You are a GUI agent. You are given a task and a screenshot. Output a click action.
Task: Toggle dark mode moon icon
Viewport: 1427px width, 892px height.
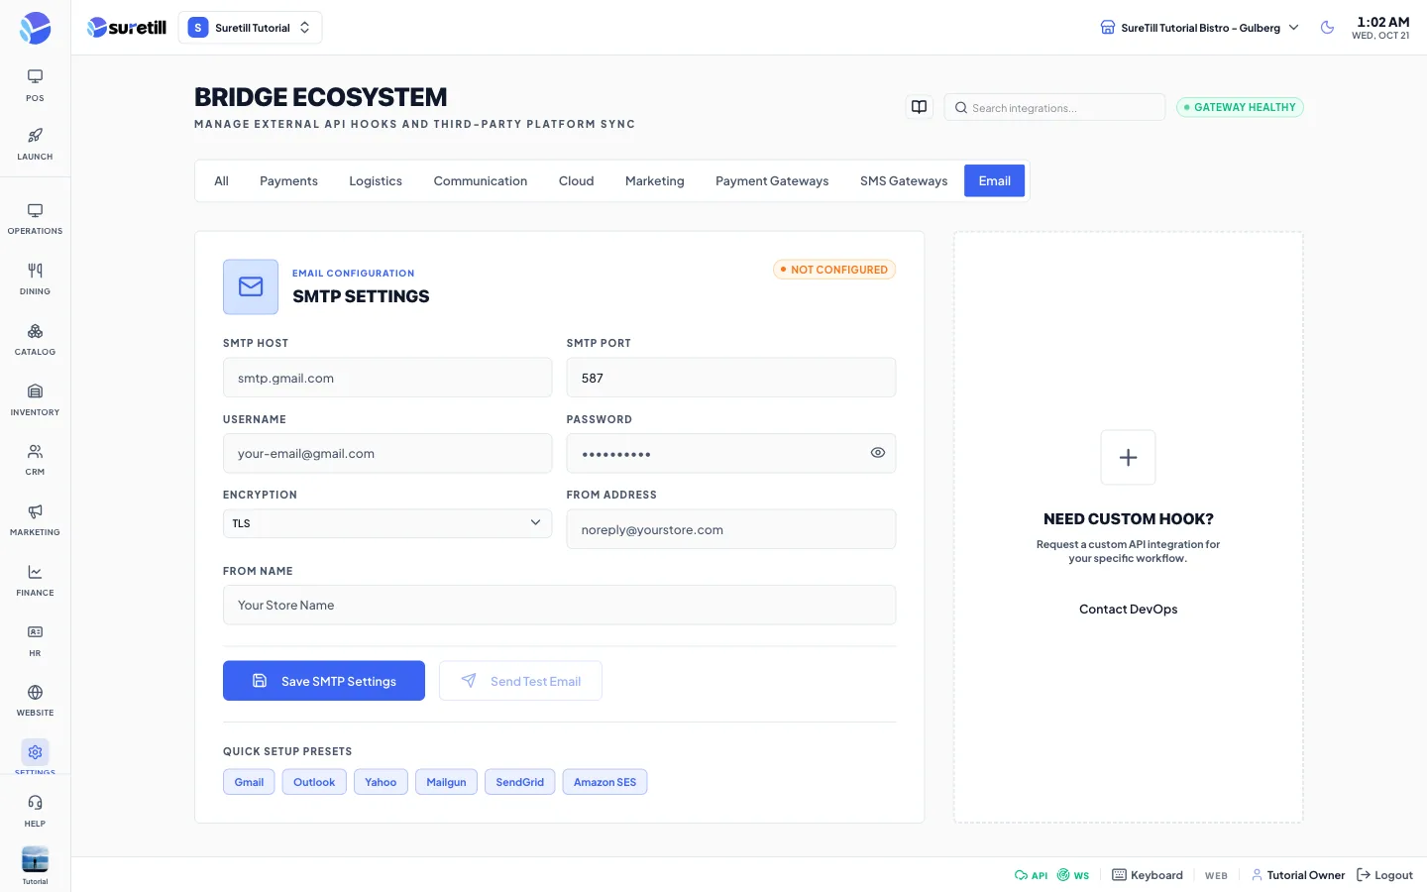1327,28
